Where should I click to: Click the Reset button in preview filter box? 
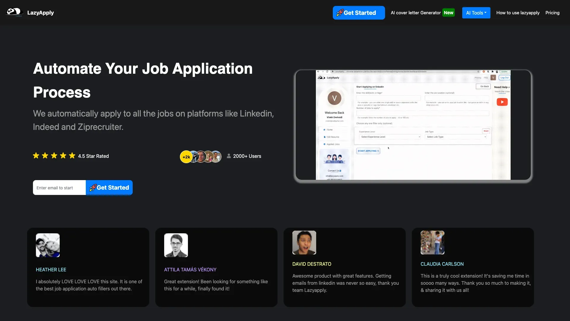click(x=486, y=131)
